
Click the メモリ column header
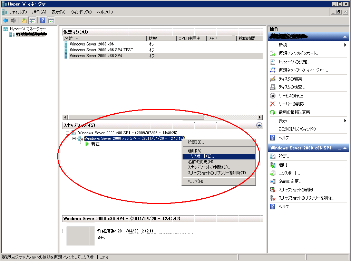tap(222, 39)
